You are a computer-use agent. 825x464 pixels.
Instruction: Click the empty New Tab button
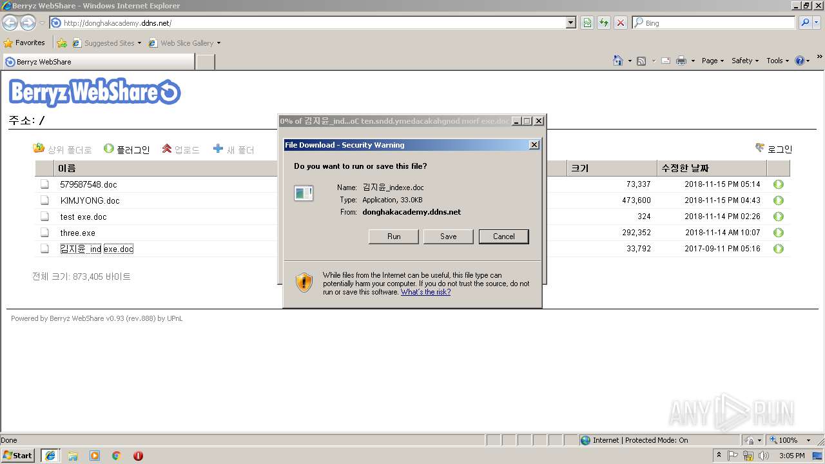click(205, 62)
